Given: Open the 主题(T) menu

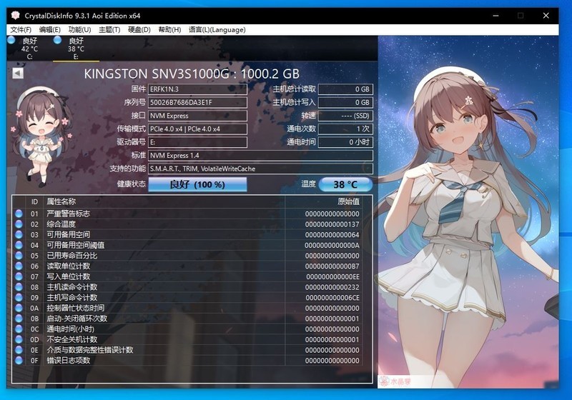Looking at the screenshot, I should point(109,30).
